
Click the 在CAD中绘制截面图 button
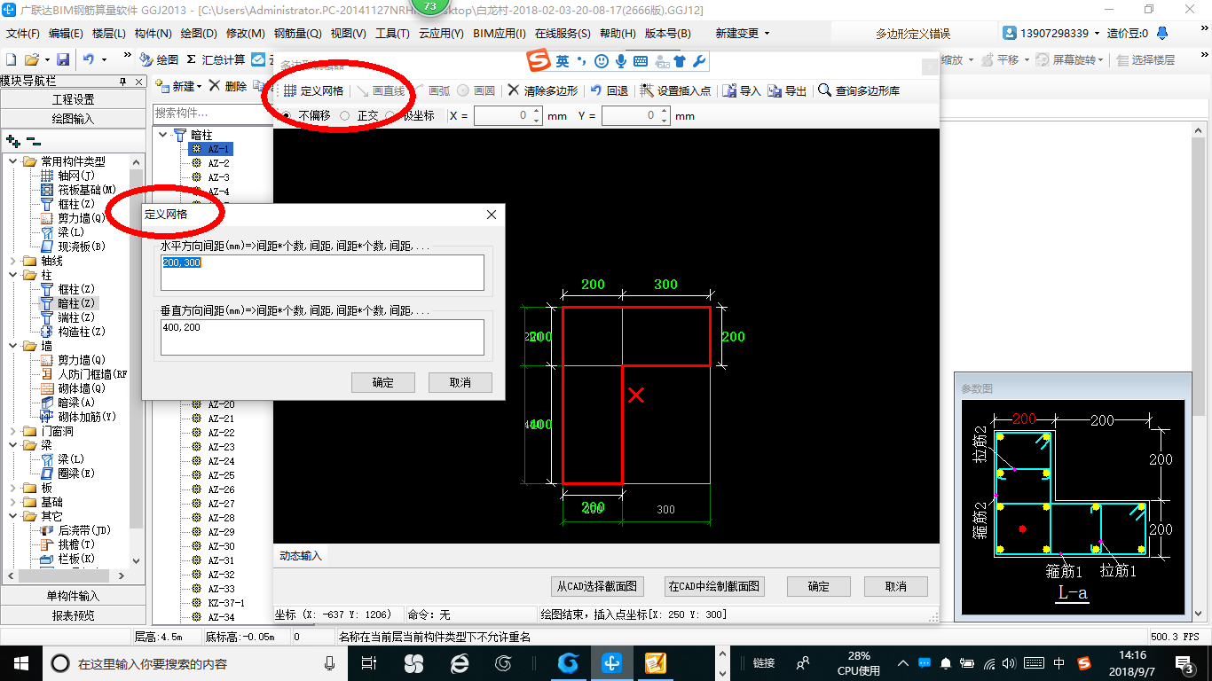click(714, 586)
